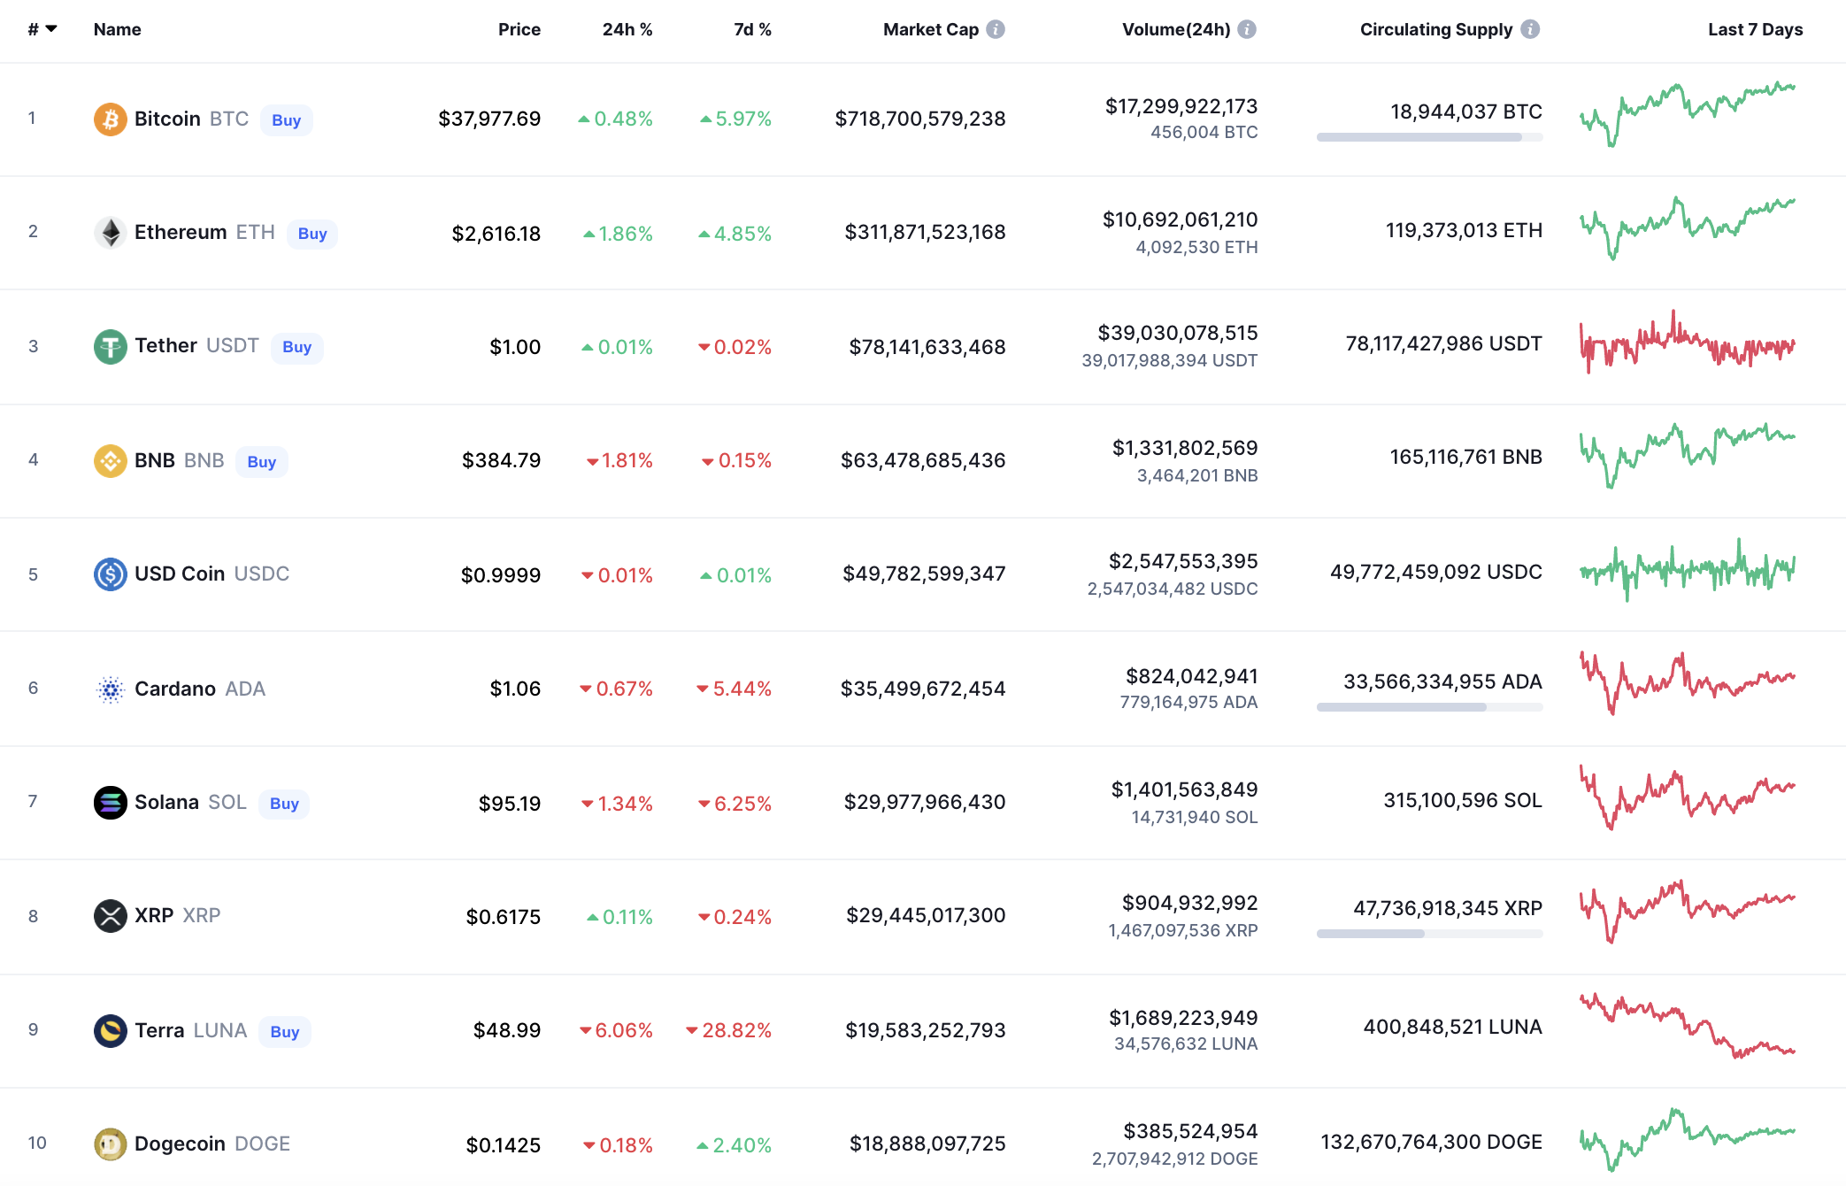
Task: Click the Solana logo icon
Action: click(x=111, y=802)
